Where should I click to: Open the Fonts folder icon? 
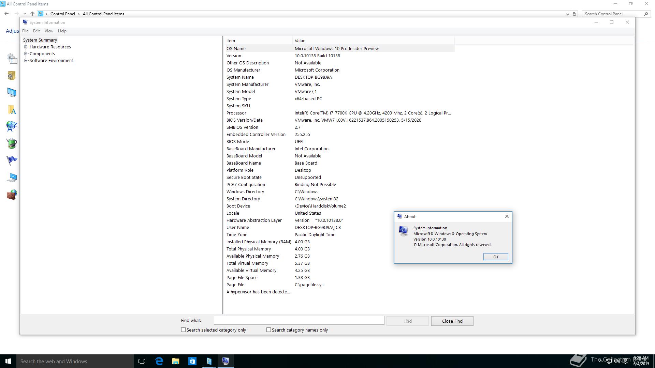click(x=12, y=110)
